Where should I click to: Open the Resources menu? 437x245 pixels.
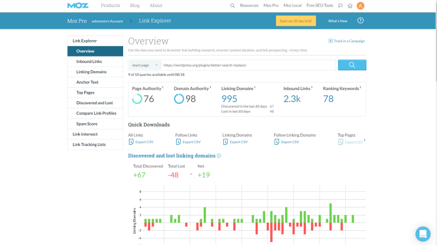point(249,5)
